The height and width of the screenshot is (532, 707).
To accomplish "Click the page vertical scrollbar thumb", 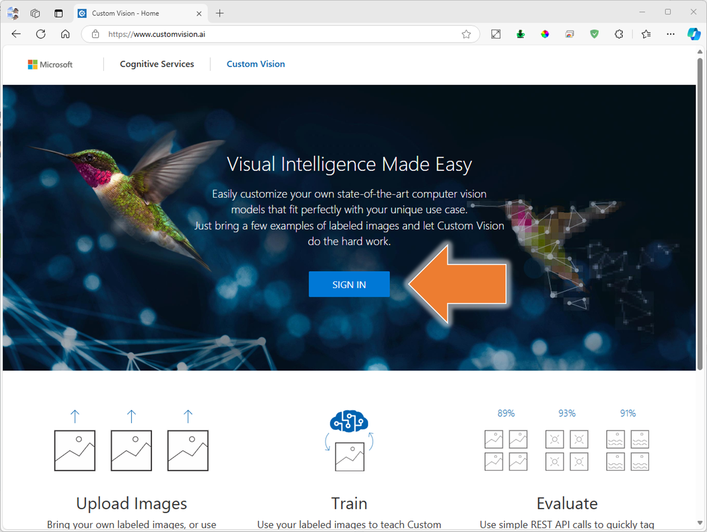I will pyautogui.click(x=700, y=213).
